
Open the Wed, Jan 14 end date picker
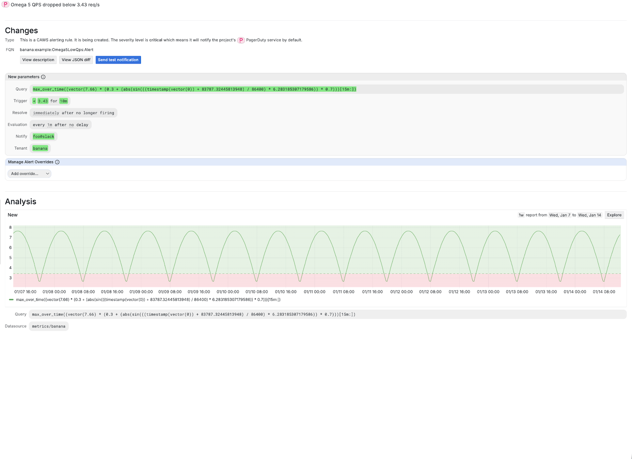pos(589,215)
